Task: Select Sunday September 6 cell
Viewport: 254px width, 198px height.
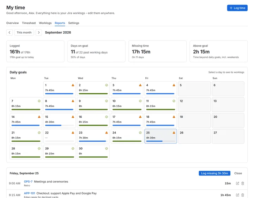Action: (x=228, y=89)
